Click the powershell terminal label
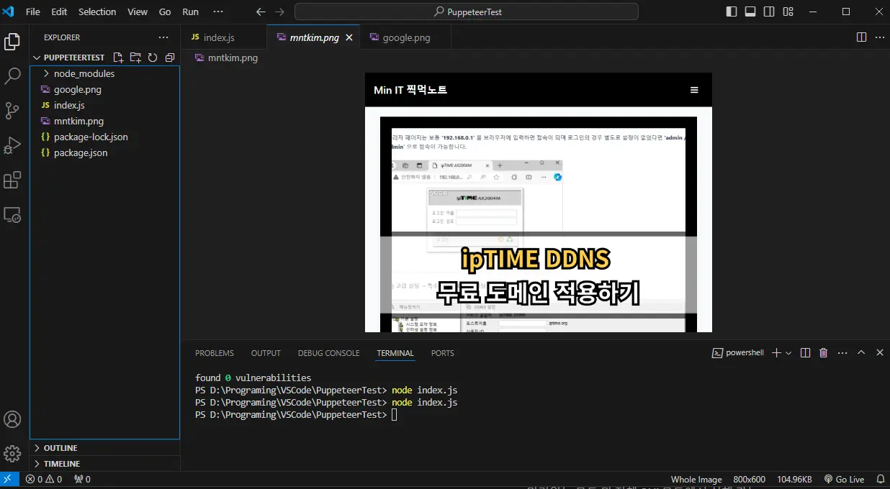The height and width of the screenshot is (489, 890). [738, 353]
